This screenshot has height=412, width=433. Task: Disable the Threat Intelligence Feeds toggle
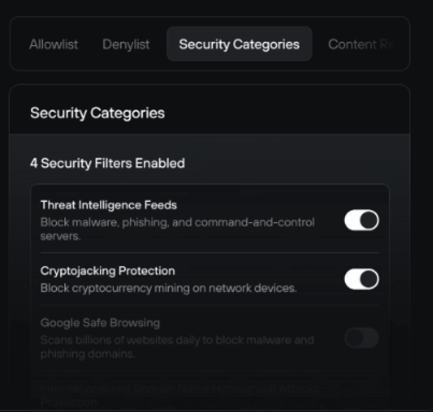[361, 220]
